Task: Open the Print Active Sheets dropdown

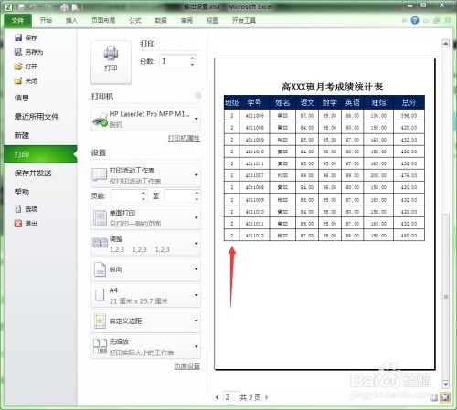Action: pyautogui.click(x=145, y=175)
